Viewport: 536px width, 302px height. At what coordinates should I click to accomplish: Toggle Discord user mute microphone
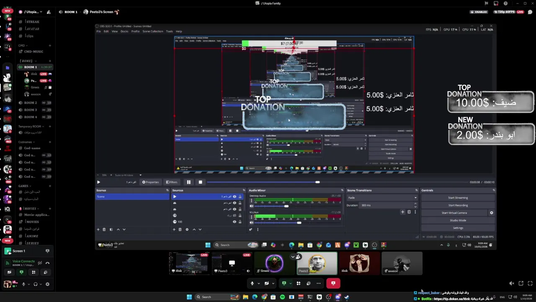coord(23,284)
